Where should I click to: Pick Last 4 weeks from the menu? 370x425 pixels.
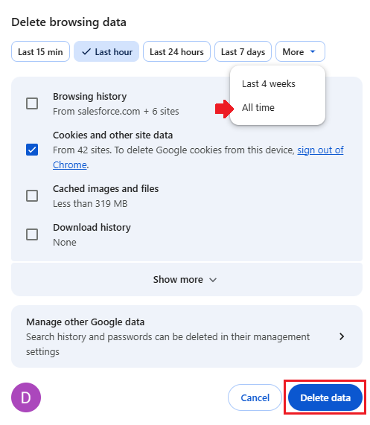point(278,84)
